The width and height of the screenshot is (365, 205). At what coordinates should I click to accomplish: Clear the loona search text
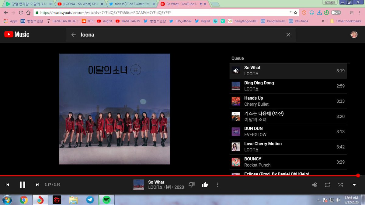[x=288, y=35]
